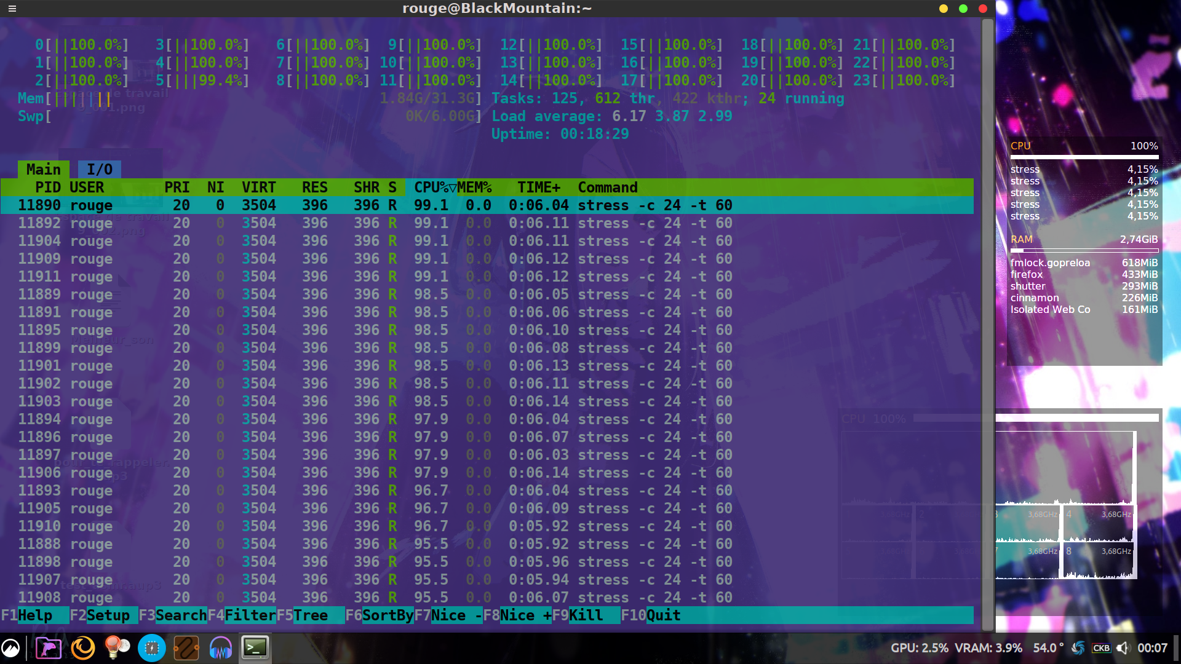Click the mountain-logo start menu icon
1181x664 pixels.
tap(10, 648)
